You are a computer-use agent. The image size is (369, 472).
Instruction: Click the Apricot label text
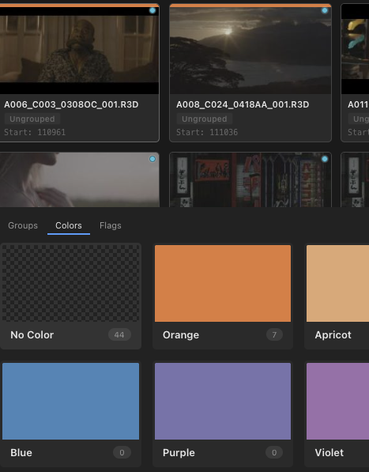pyautogui.click(x=333, y=334)
